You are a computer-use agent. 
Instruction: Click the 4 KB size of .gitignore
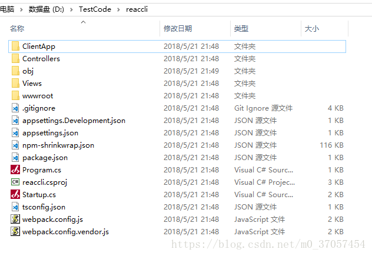[336, 108]
